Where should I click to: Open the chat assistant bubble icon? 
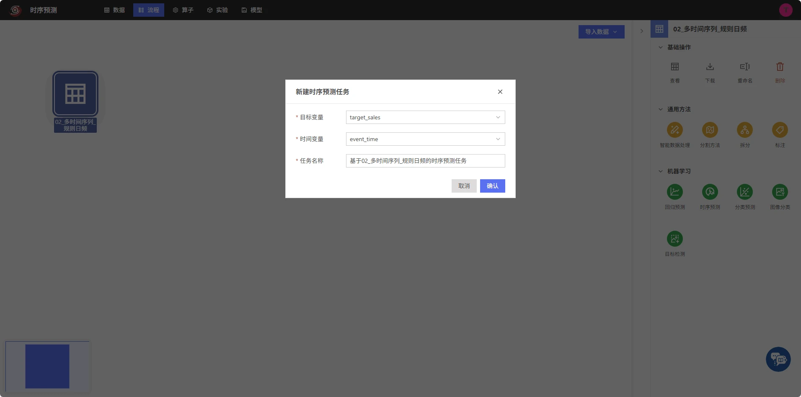778,359
